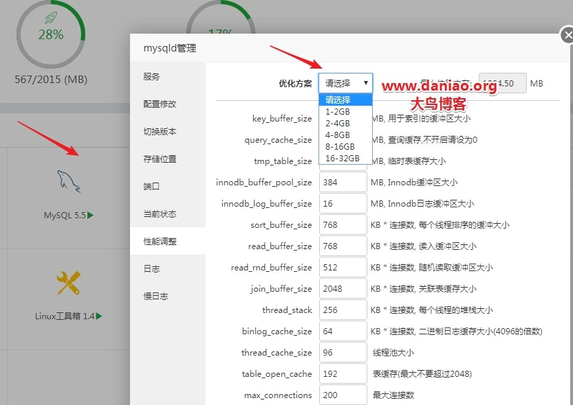The width and height of the screenshot is (573, 405).
Task: Click the Linux toolbox wrench icon
Action: tap(68, 283)
